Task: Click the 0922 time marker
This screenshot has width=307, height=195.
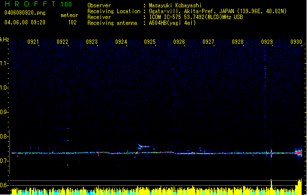Action: (62, 41)
